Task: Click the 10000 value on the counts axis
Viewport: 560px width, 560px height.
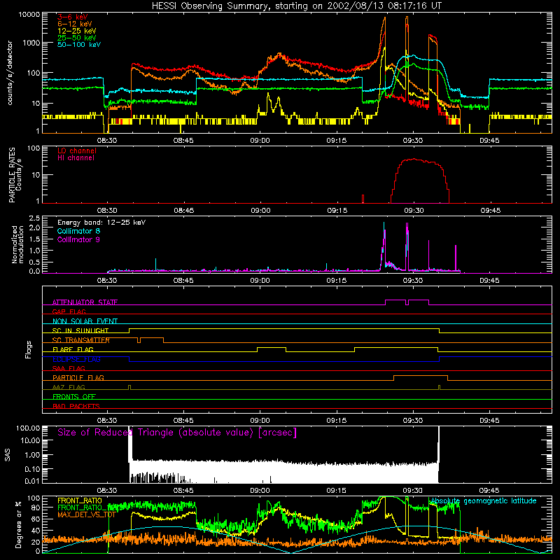Action: click(29, 15)
